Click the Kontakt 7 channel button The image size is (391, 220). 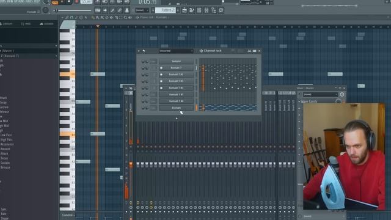click(177, 68)
